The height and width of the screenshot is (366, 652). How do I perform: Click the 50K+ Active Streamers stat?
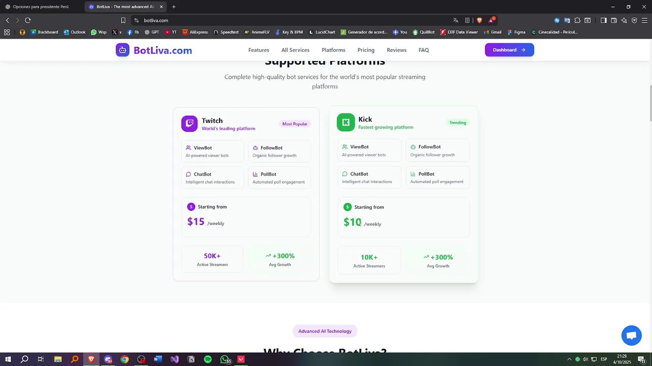212,259
